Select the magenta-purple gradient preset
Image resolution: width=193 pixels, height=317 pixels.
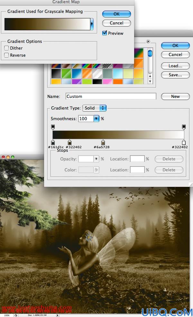point(118,66)
